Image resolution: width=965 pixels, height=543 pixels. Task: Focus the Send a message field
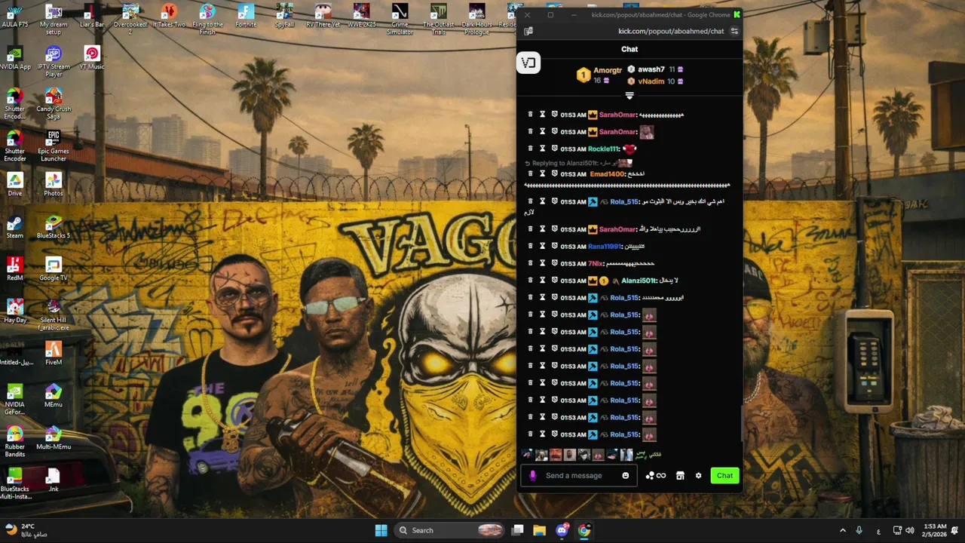(x=574, y=476)
